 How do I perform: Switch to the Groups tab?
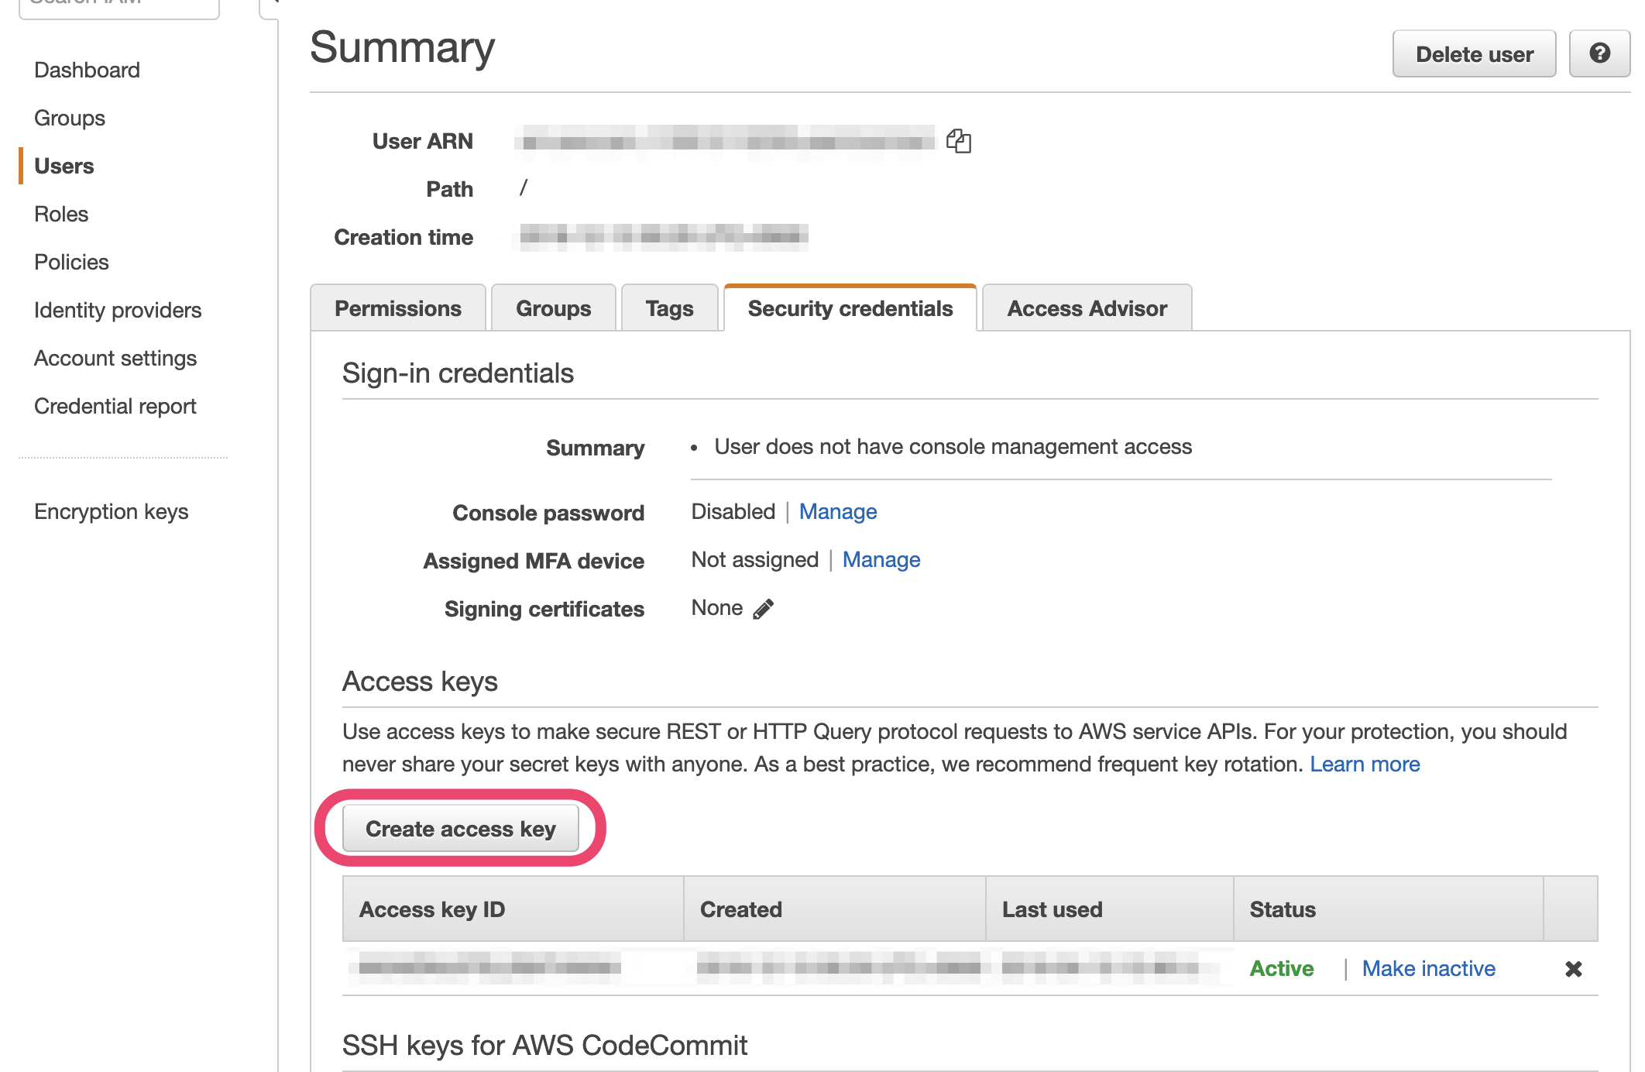553,308
